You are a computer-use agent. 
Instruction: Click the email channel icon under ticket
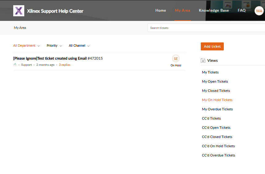click(x=15, y=65)
